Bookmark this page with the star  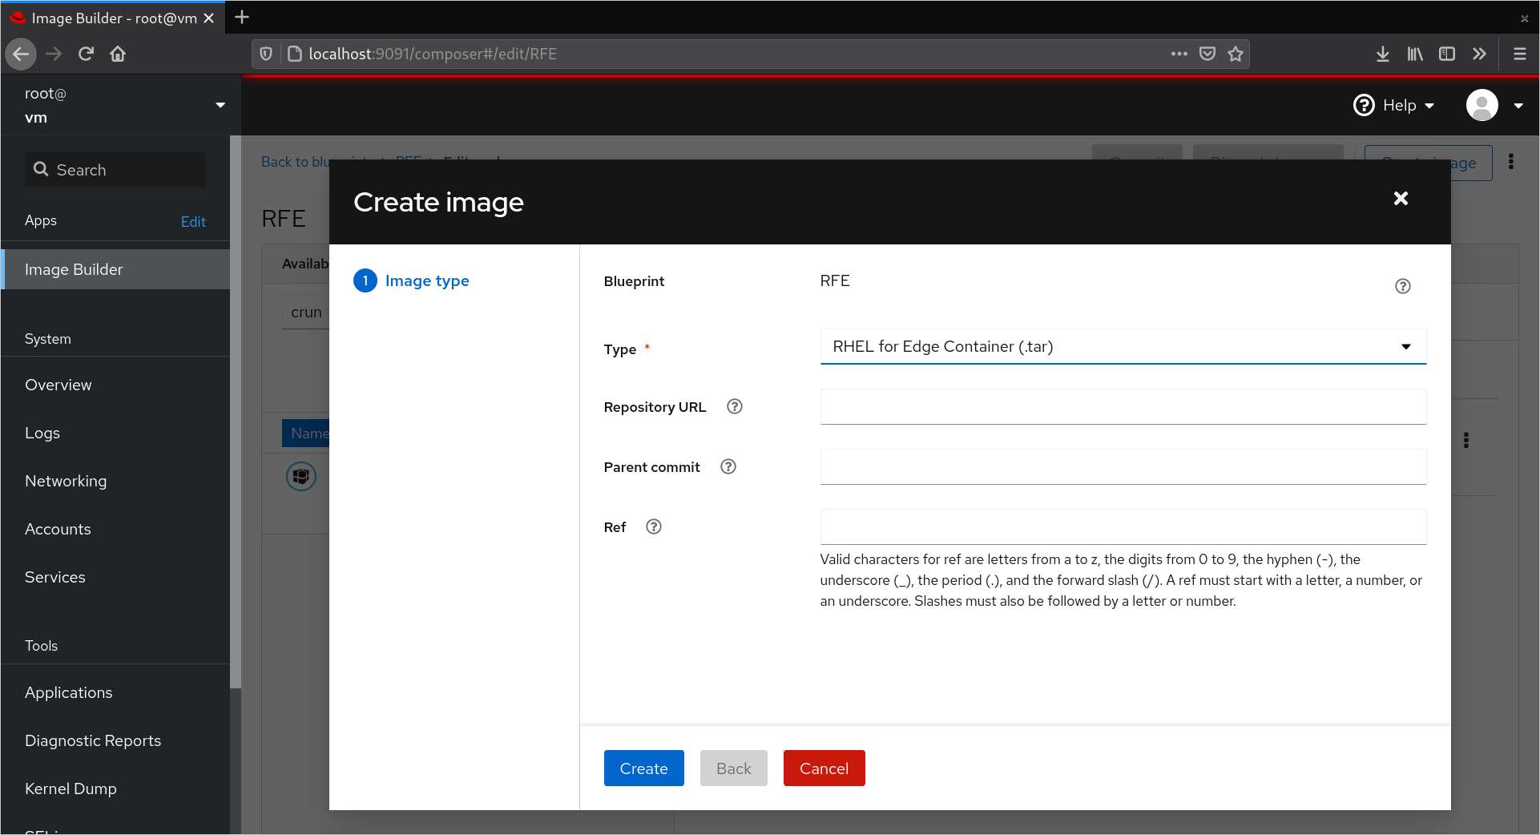tap(1236, 54)
